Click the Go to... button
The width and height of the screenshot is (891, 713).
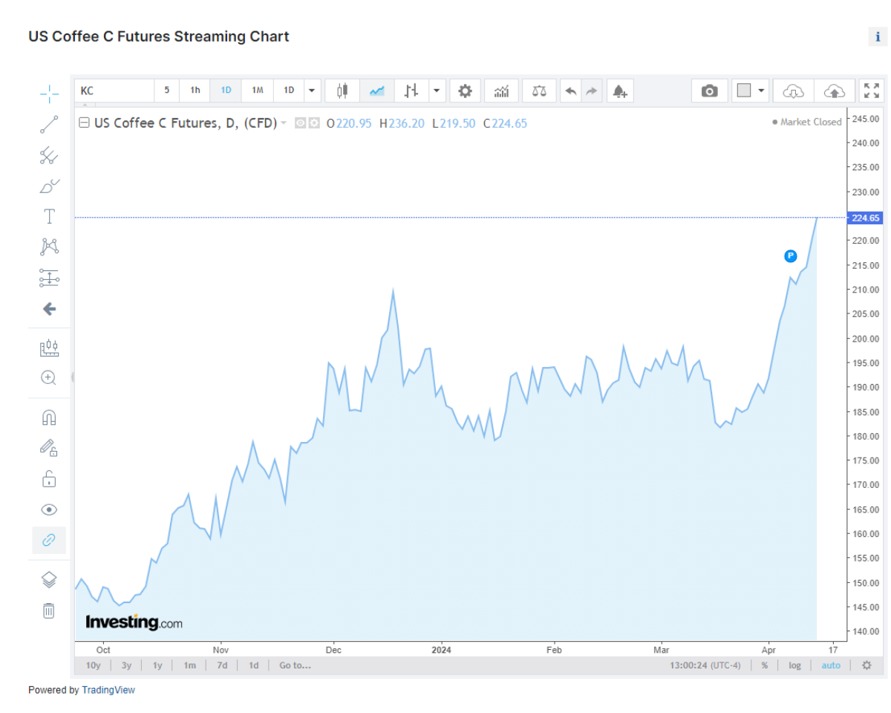click(295, 665)
